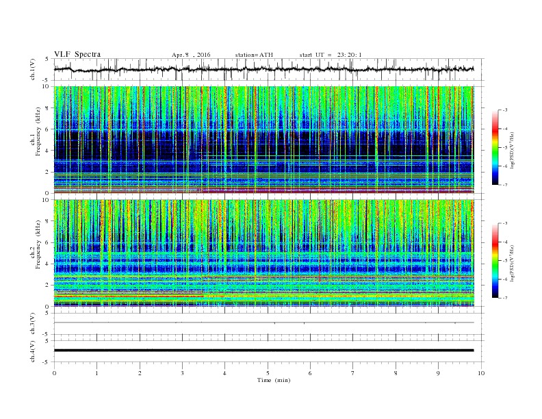This screenshot has width=542, height=419.
Task: Click the 'start UT = 23:20:1' text
Action: click(331, 55)
